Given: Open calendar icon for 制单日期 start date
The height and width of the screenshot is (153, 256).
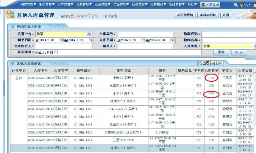Looking at the screenshot, I should (x=62, y=40).
